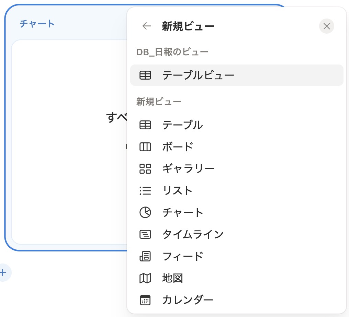Click the board icon next to ボード

coord(145,147)
